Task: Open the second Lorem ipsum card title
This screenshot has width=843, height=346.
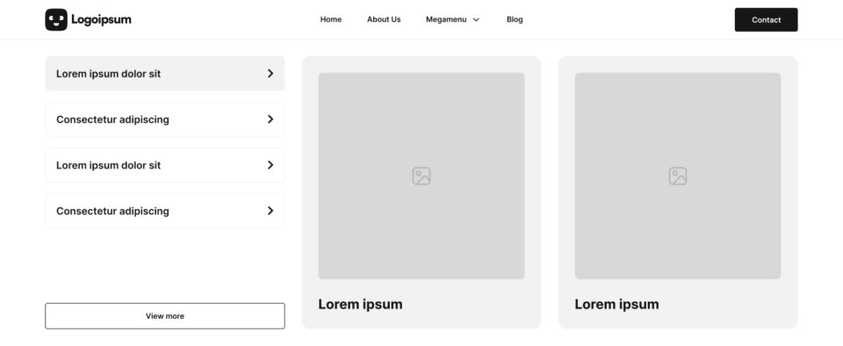Action: 616,304
